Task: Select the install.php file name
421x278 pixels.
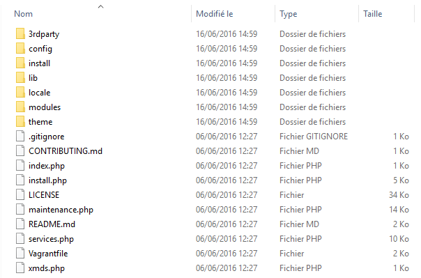Action: (47, 180)
